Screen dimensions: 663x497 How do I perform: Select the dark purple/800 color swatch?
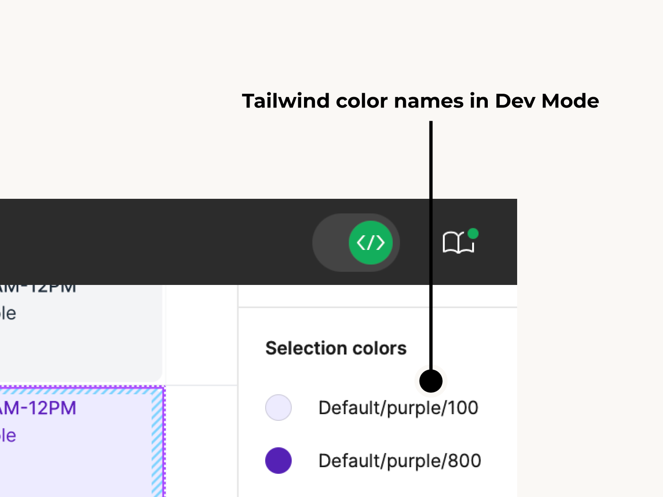[x=278, y=461]
